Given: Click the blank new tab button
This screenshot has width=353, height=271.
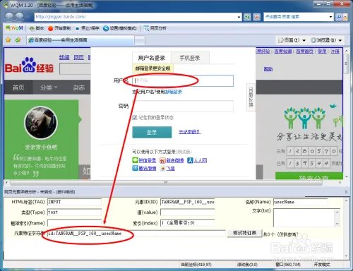Looking at the screenshot, I should tap(140, 40).
